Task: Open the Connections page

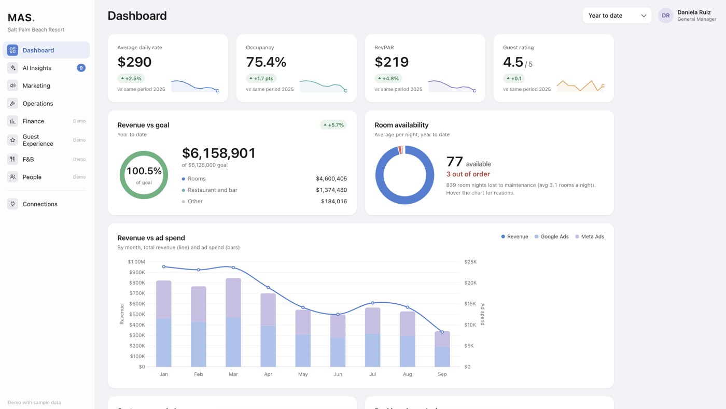Action: [x=46, y=204]
